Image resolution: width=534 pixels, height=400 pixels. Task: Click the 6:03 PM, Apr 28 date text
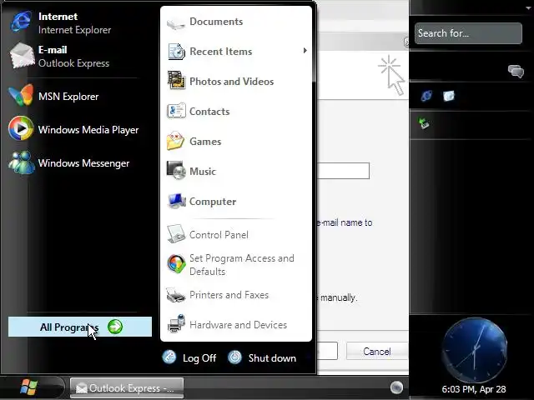pyautogui.click(x=474, y=389)
